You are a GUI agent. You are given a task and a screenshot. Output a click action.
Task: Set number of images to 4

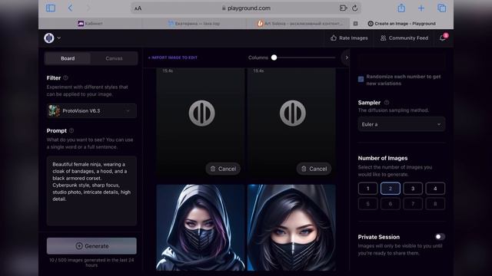click(x=435, y=189)
